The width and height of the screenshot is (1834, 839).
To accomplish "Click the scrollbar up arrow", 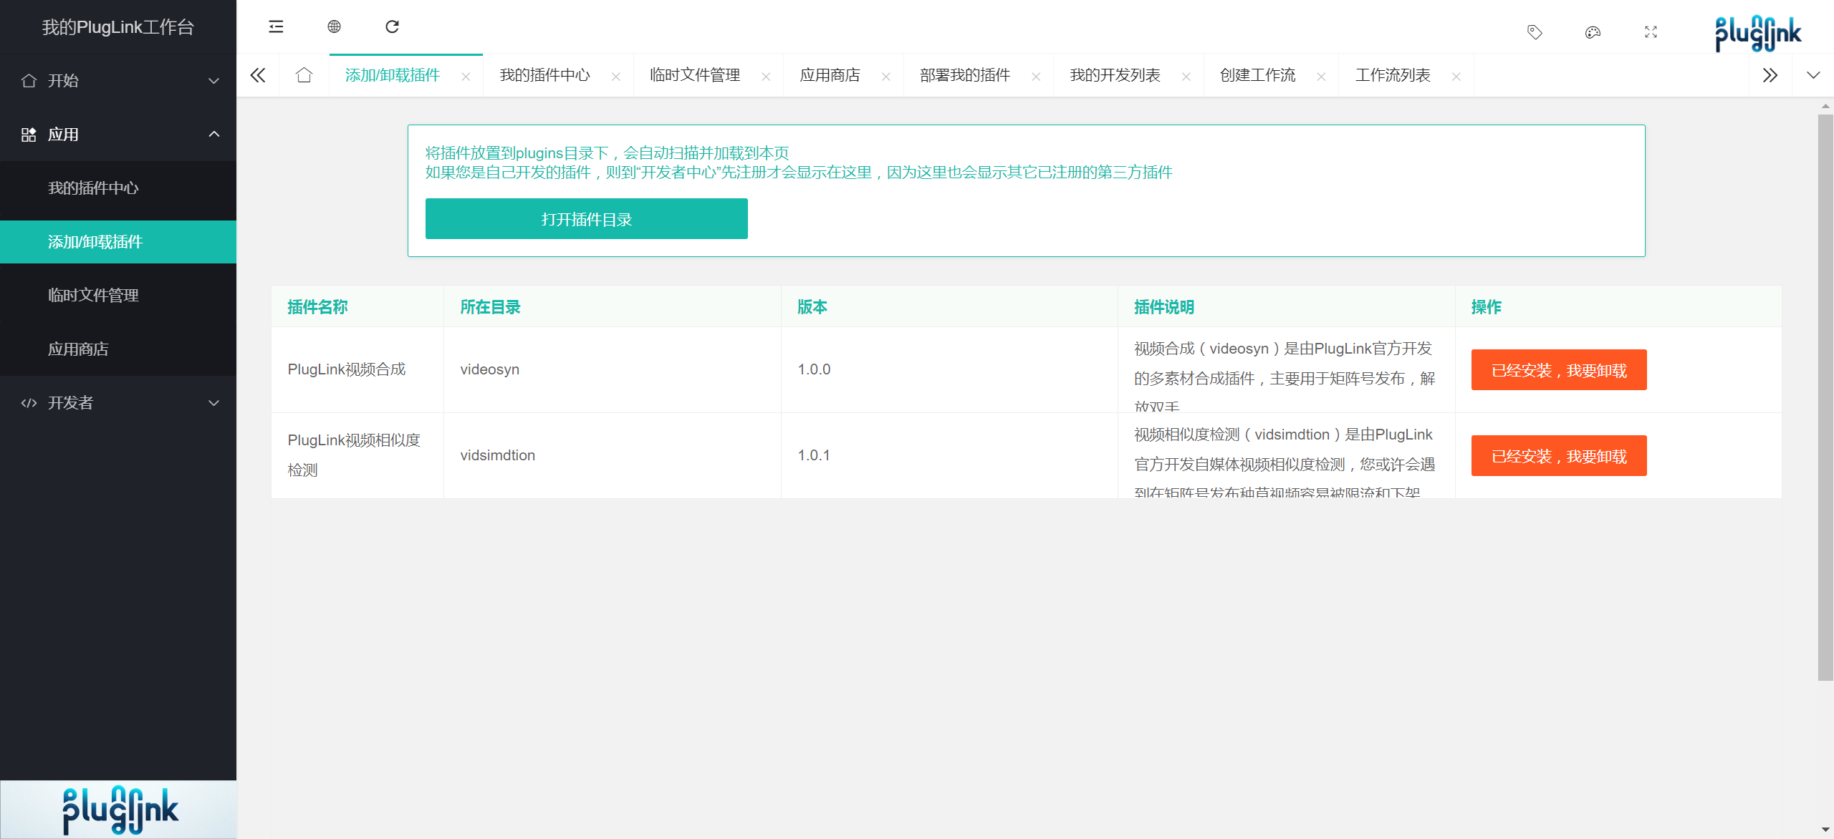I will 1825,106.
